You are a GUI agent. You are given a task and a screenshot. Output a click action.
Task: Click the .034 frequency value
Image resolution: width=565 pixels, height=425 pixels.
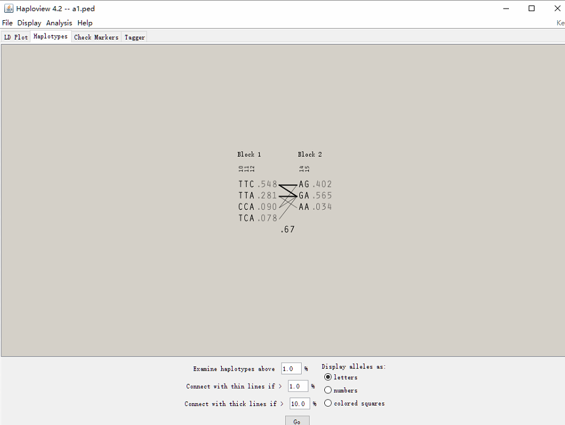tap(322, 207)
